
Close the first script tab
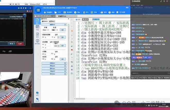click(54, 16)
